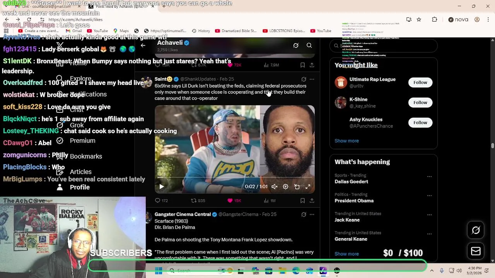495x278 pixels.
Task: Go to Bookmarks in sidebar
Action: 79,156
